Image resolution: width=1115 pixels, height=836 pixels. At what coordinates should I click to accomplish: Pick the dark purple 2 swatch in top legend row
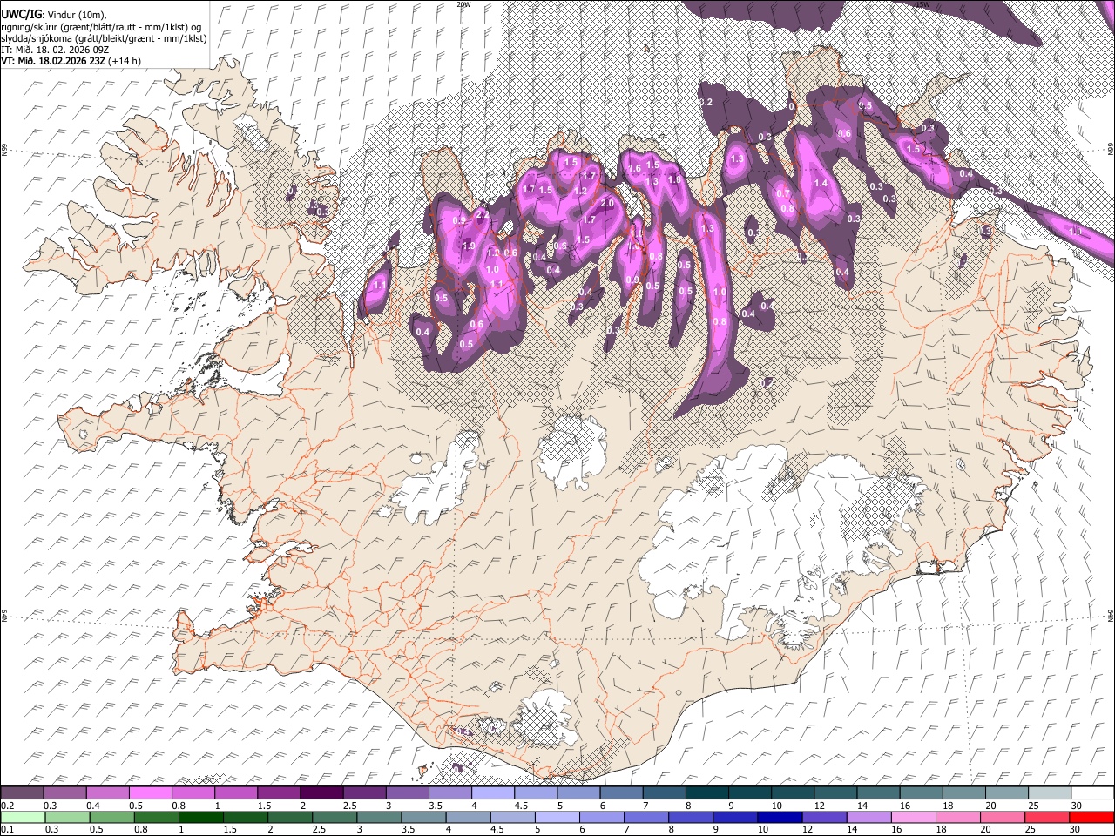(321, 793)
